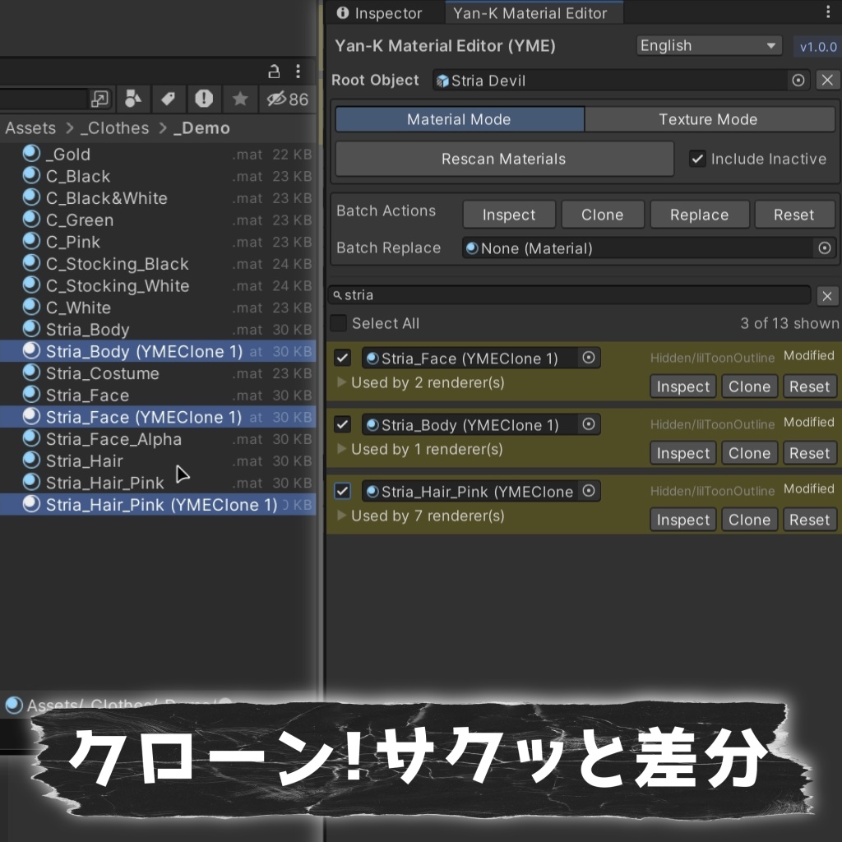Click the Rescan Materials button

[503, 159]
